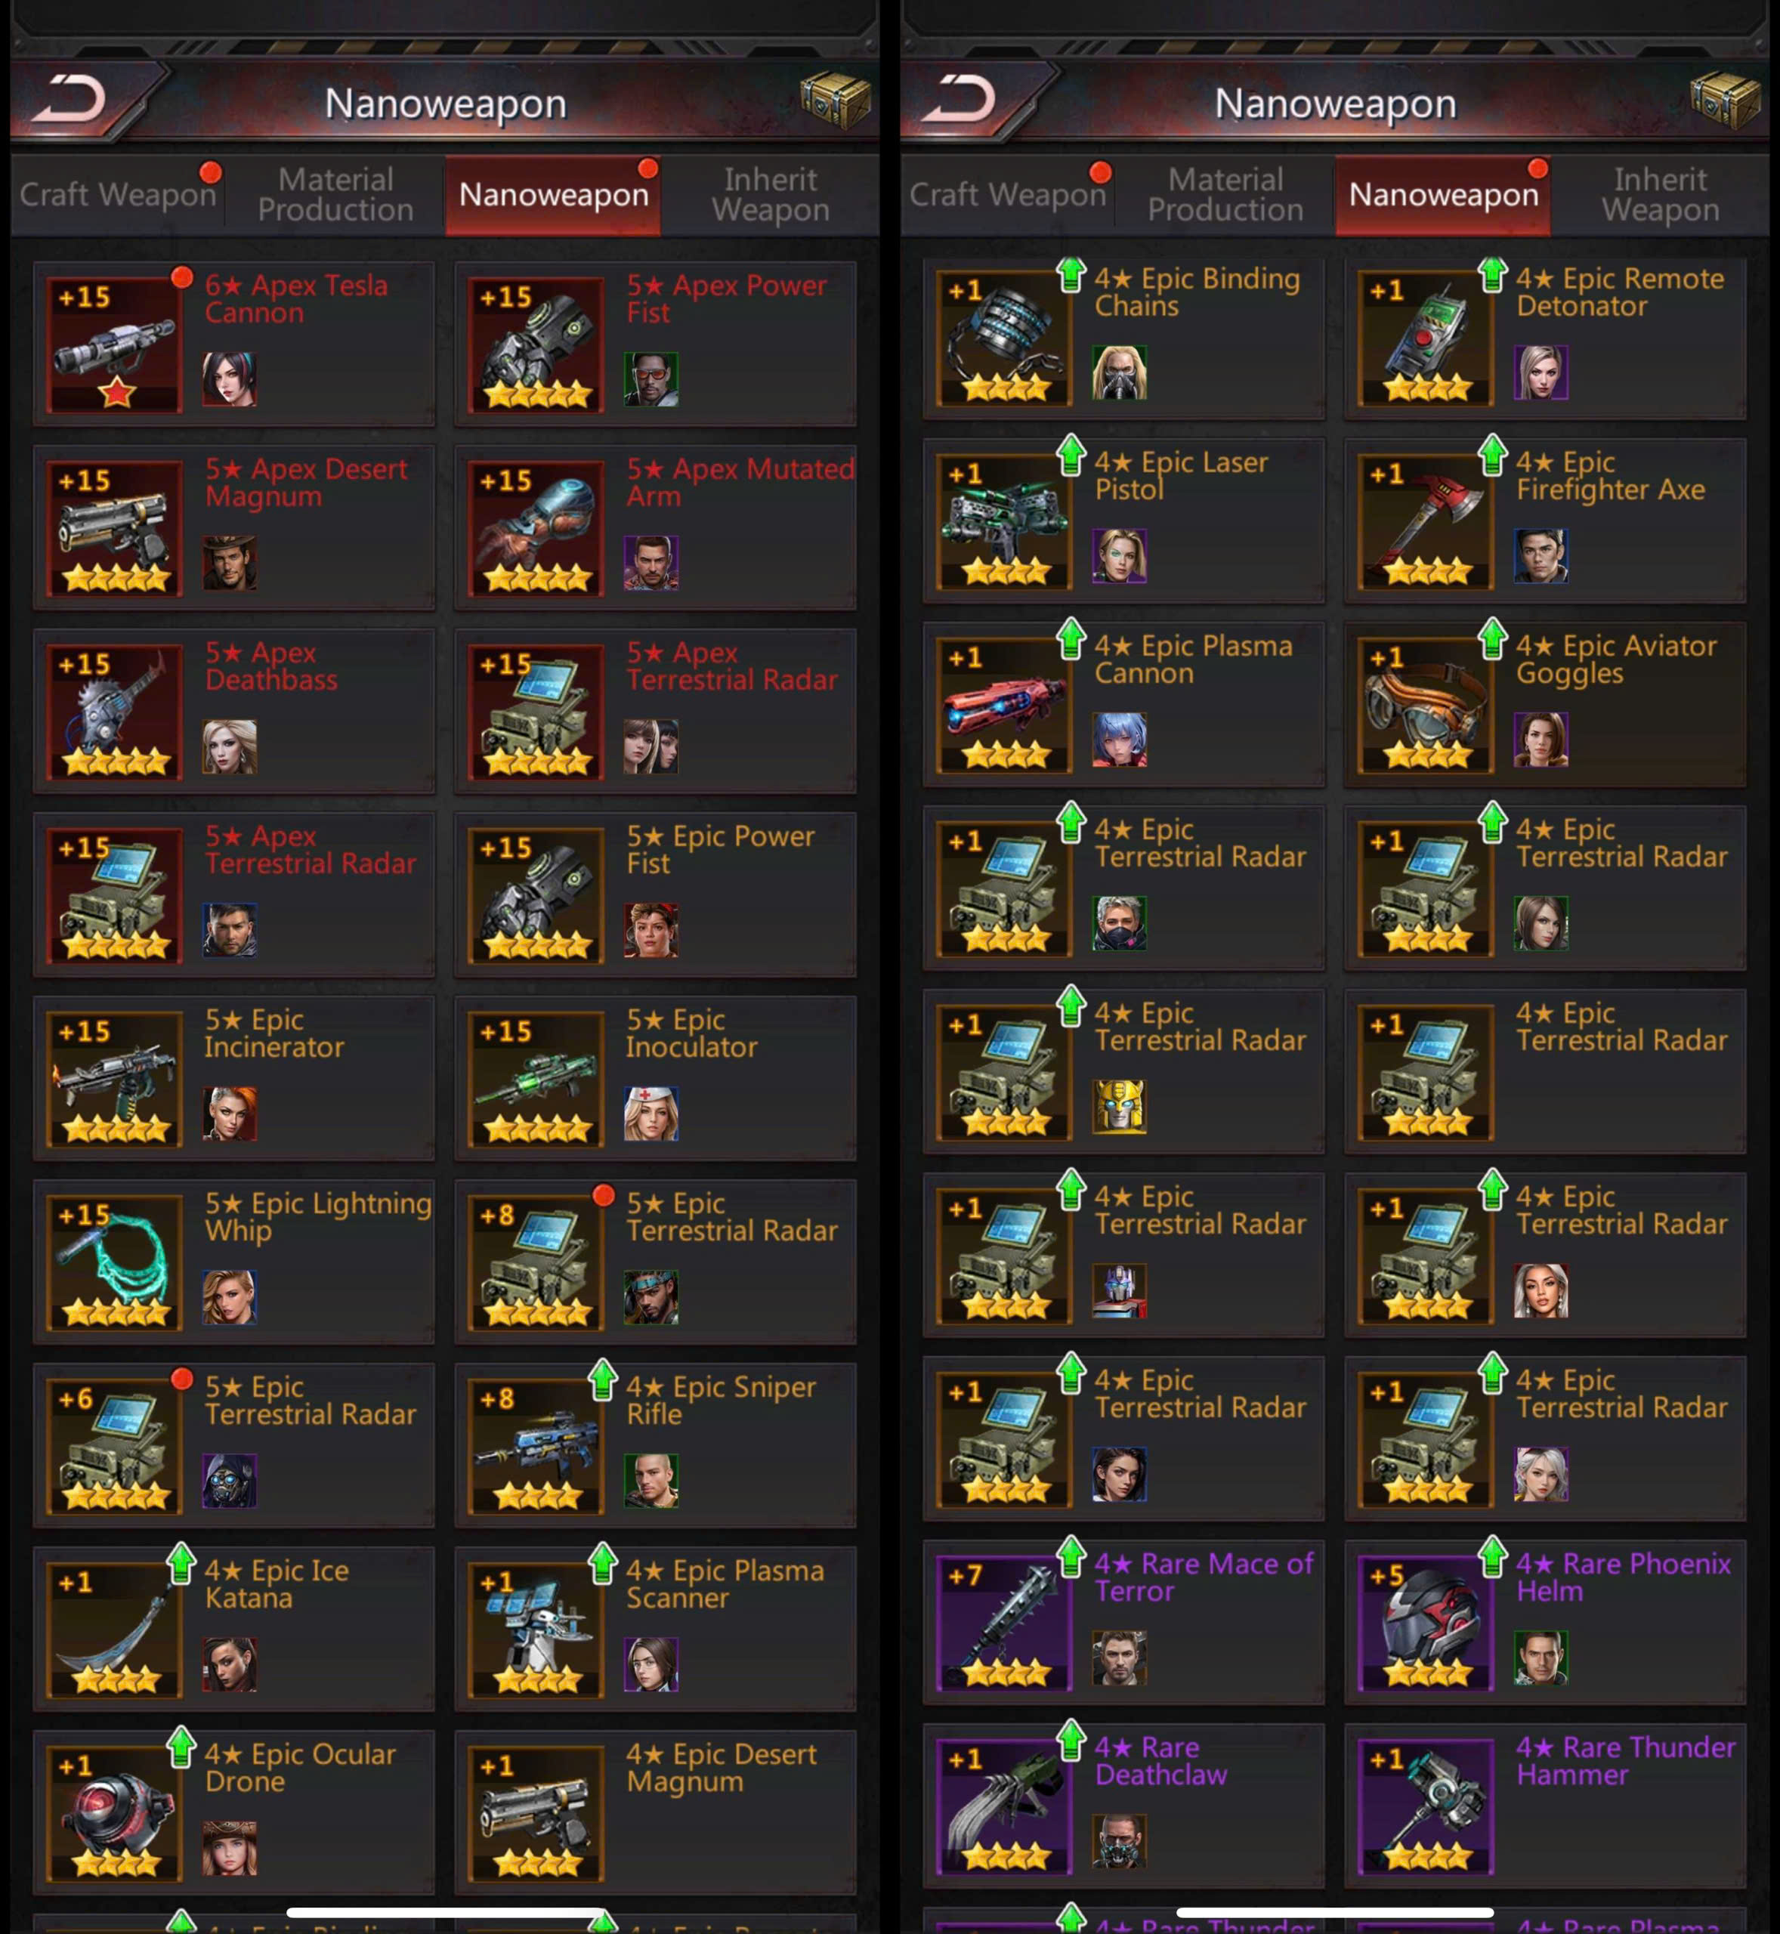
Task: Tap the upgrade arrow on 4★ Rare Mace of Terror
Action: coord(1071,1556)
